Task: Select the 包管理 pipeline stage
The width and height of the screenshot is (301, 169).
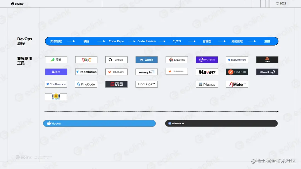Action: [x=207, y=41]
